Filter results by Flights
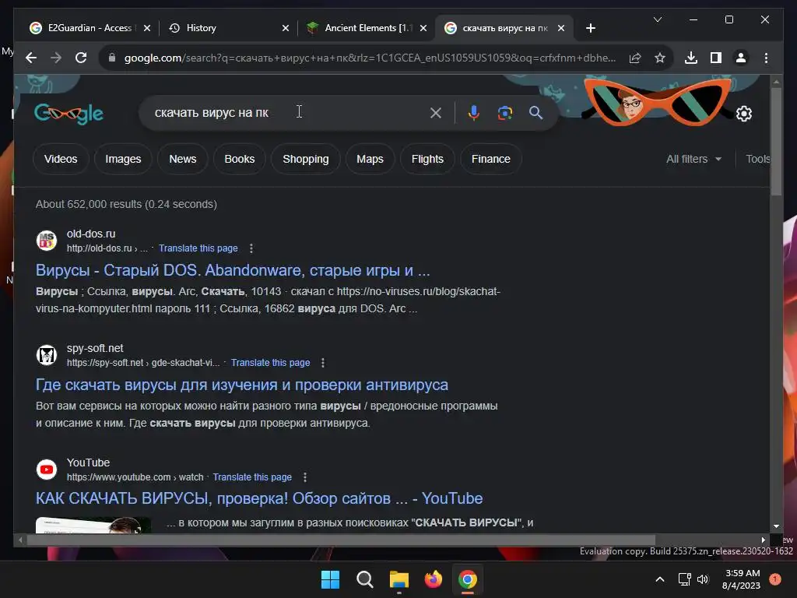 pos(427,159)
